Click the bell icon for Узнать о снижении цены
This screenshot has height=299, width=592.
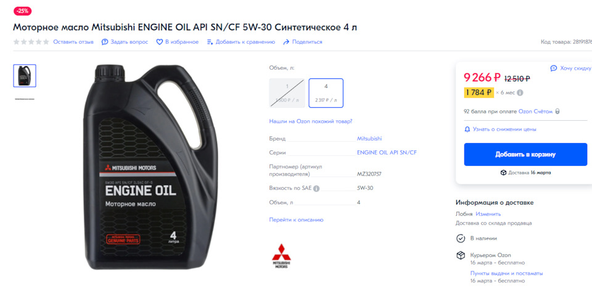(467, 129)
